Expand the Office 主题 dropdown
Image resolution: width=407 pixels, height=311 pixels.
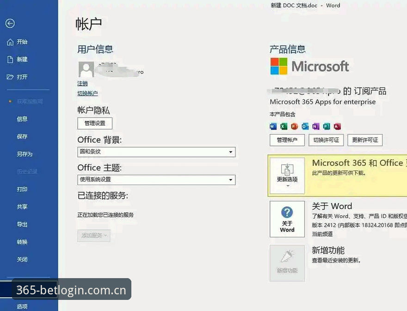coord(156,180)
